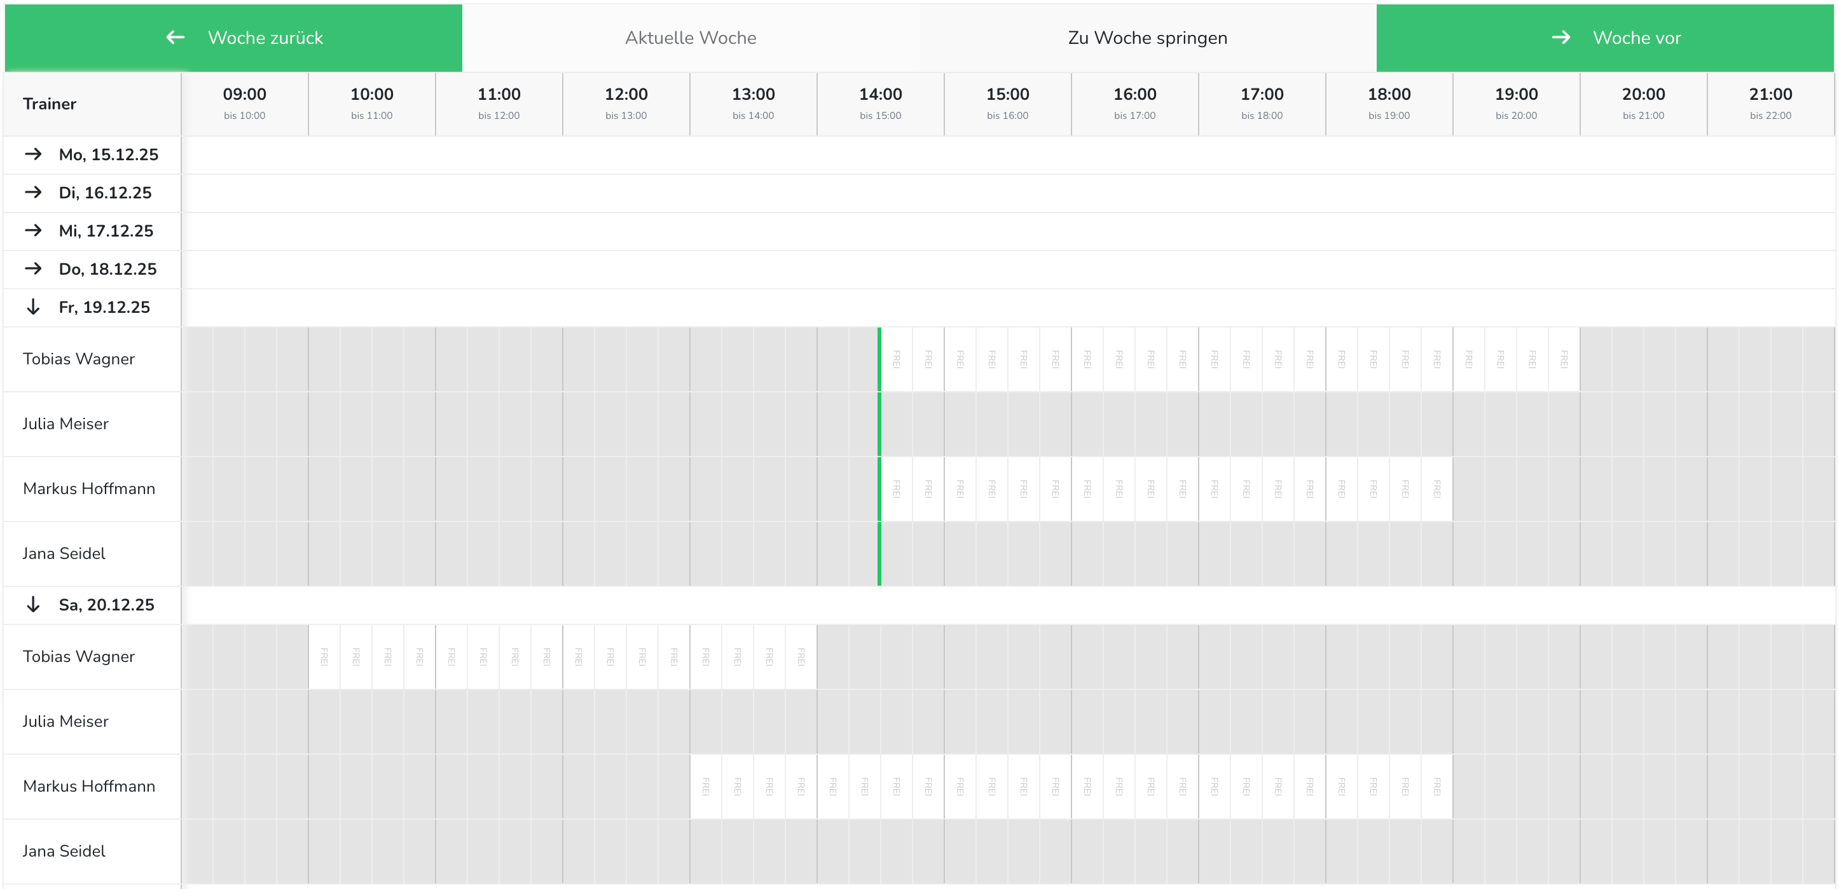Expand Thursday 18.12.25 via its arrow icon
The height and width of the screenshot is (889, 1839).
[x=33, y=268]
